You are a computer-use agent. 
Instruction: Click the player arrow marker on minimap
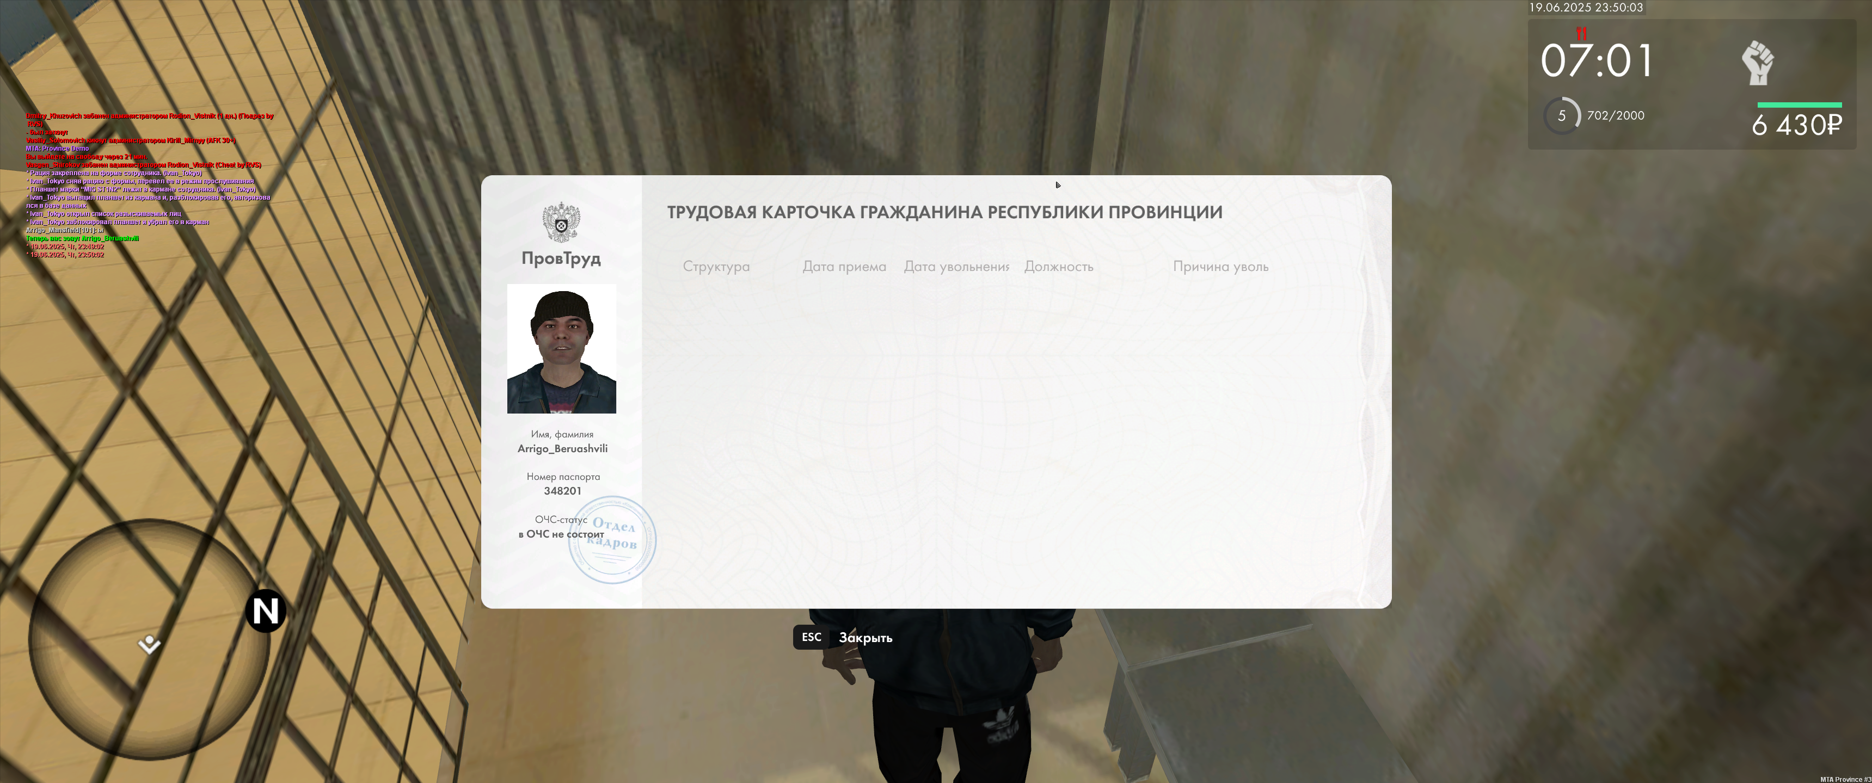point(150,644)
